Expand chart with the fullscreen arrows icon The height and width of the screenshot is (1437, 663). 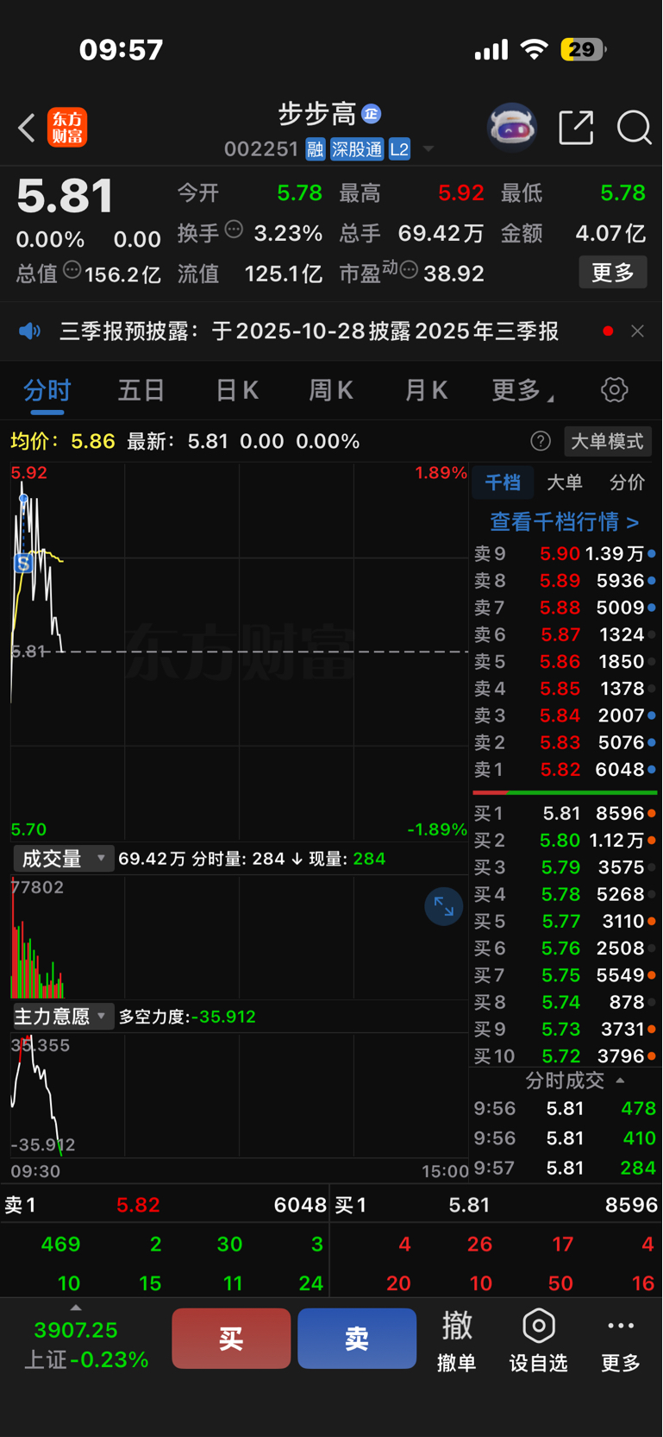[x=444, y=906]
